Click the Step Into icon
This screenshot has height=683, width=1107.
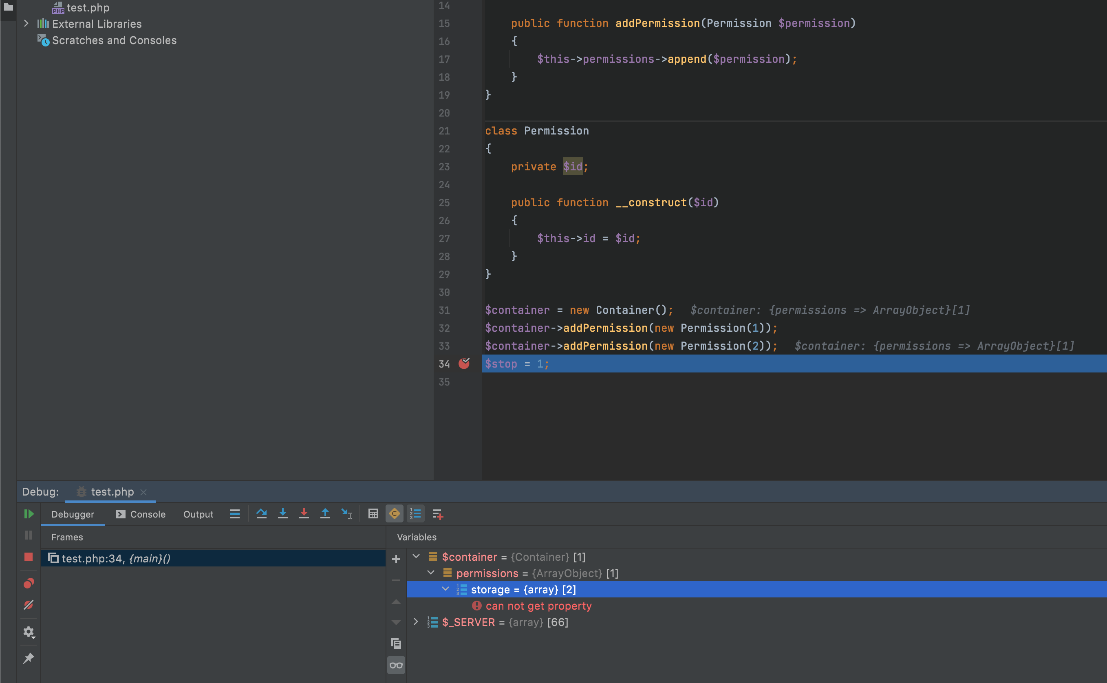(283, 514)
